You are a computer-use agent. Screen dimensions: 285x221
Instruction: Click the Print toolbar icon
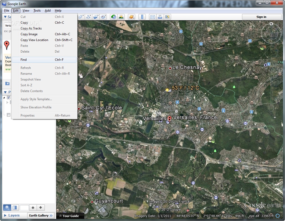click(x=160, y=17)
